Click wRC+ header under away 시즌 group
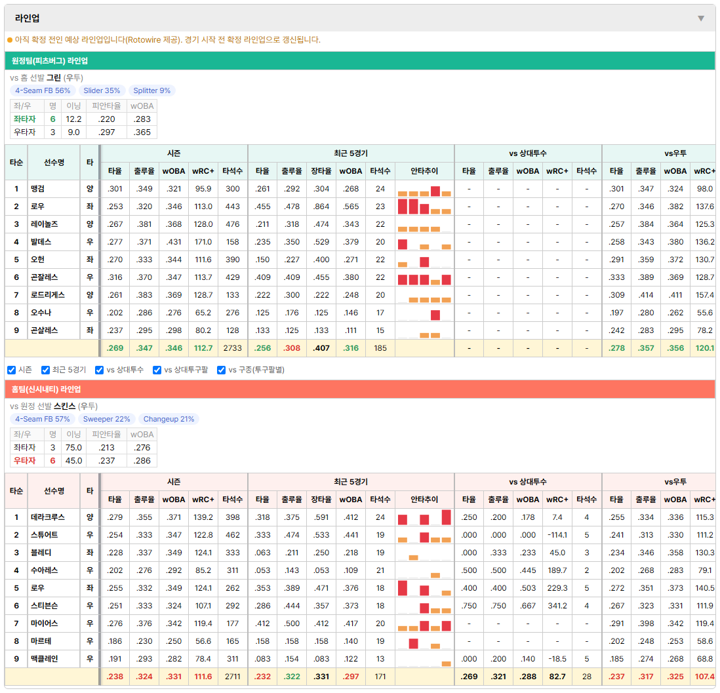The width and height of the screenshot is (720, 693). tap(203, 171)
